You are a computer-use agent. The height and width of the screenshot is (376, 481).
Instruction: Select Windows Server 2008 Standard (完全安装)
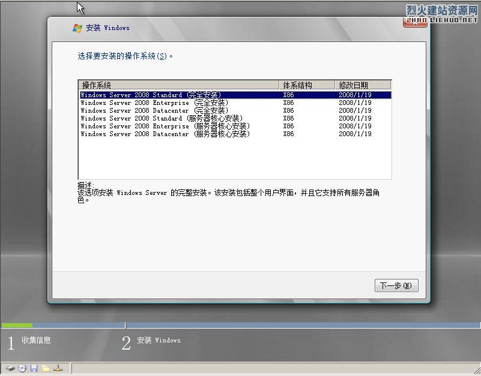[x=235, y=95]
